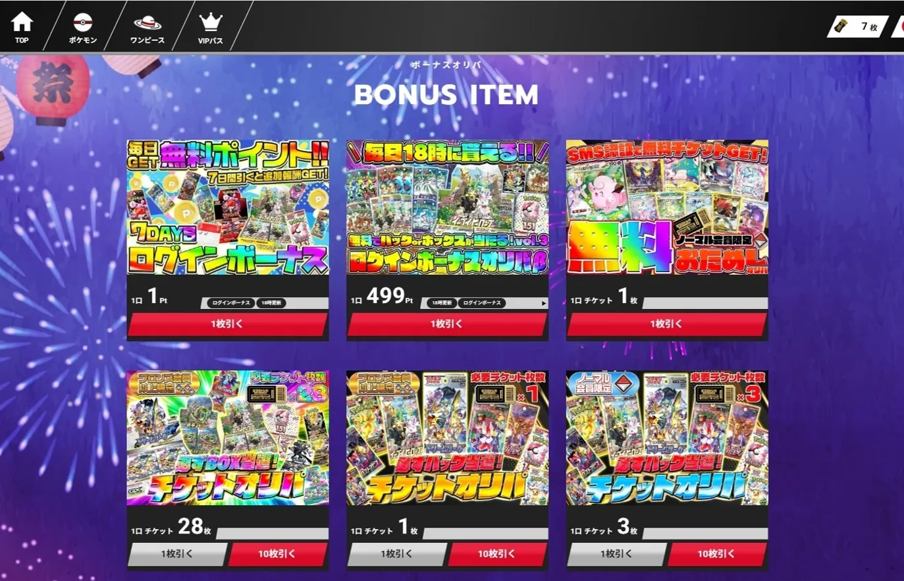The image size is (904, 581).
Task: Click 1枚引く under 無料おためし oripa
Action: click(667, 324)
